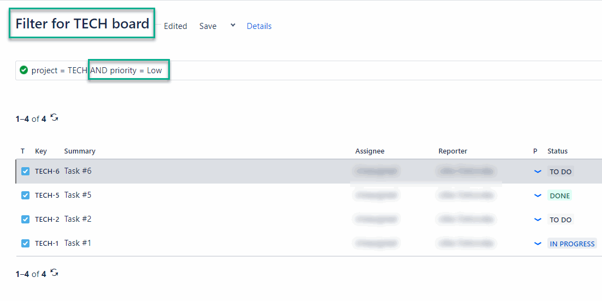Click the Save button
The width and height of the screenshot is (602, 301).
(208, 26)
